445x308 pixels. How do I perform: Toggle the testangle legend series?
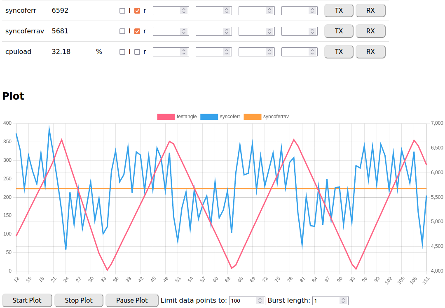coord(166,117)
